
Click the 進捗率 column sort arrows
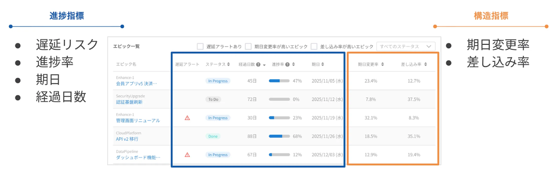click(293, 64)
